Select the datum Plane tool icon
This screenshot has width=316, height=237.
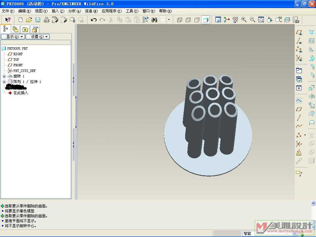[299, 109]
